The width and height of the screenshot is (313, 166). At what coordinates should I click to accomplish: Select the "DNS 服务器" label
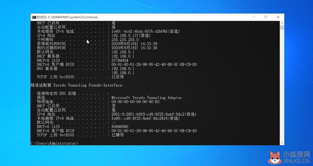click(x=47, y=69)
